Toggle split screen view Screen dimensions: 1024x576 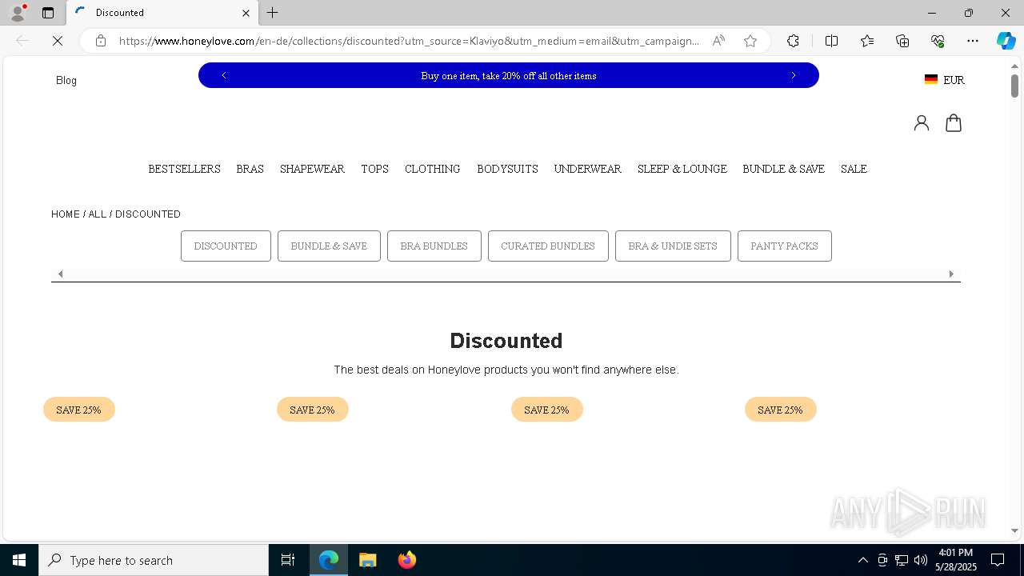click(831, 41)
